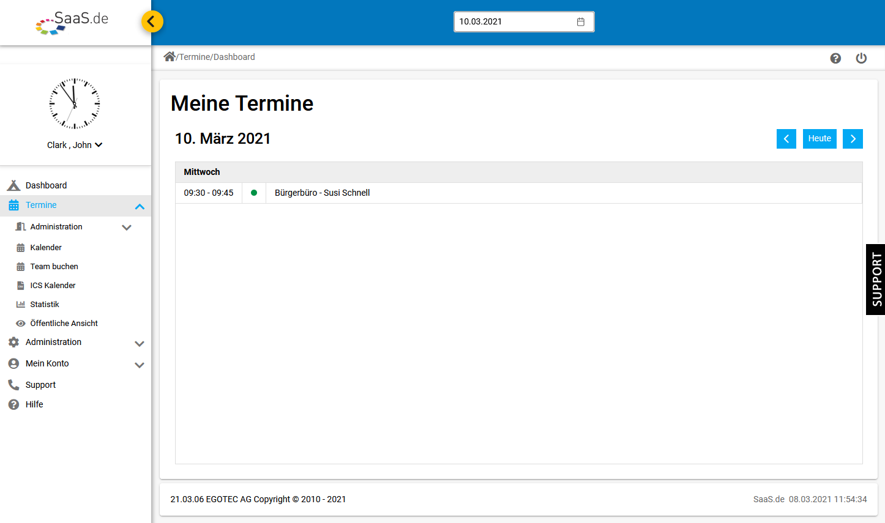Open ICS Kalender

pyautogui.click(x=53, y=285)
